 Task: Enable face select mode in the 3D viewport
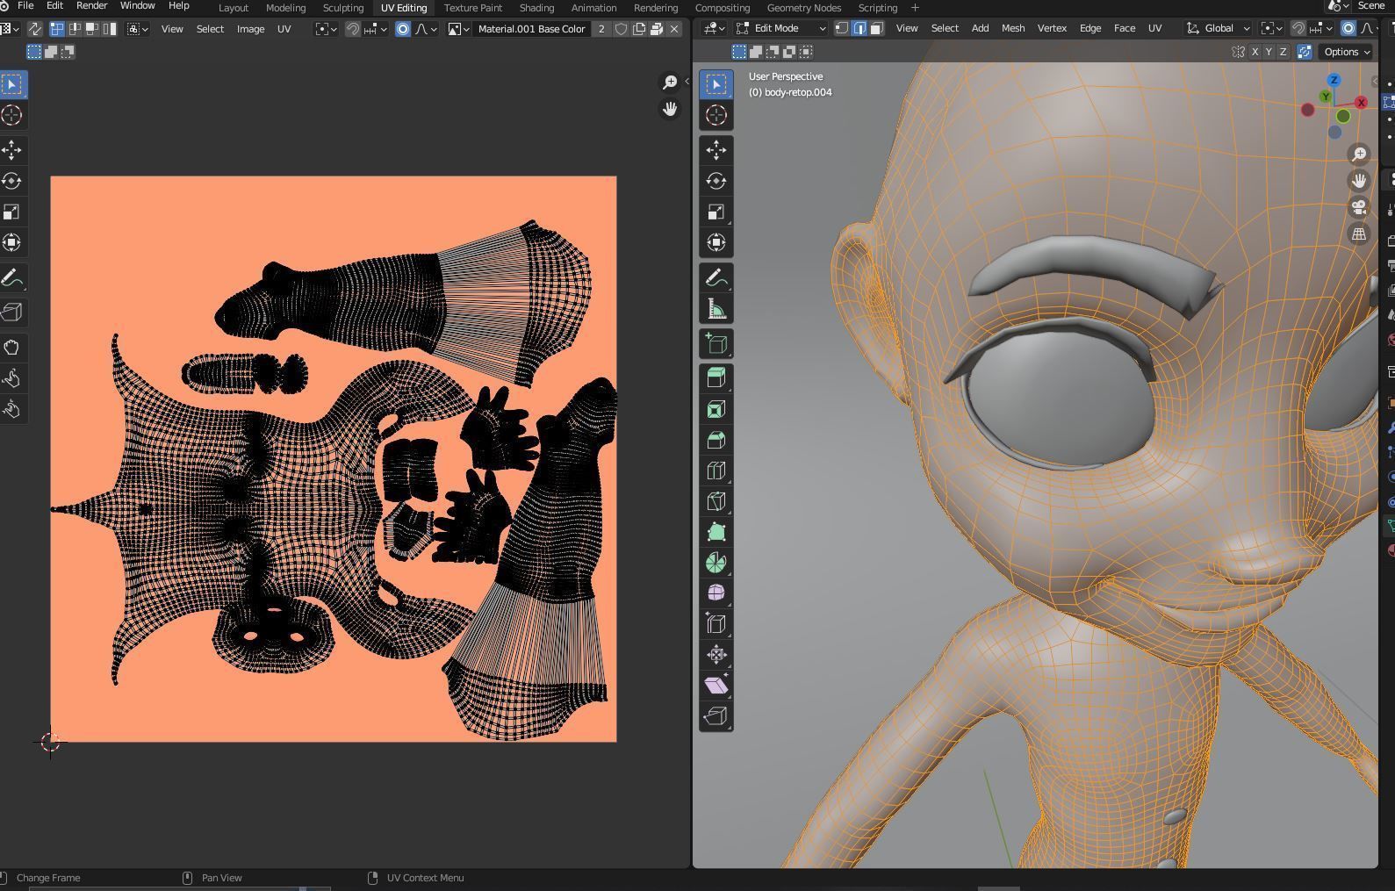[x=876, y=28]
